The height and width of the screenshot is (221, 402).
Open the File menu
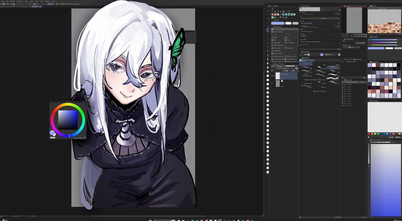[x=2, y=1]
